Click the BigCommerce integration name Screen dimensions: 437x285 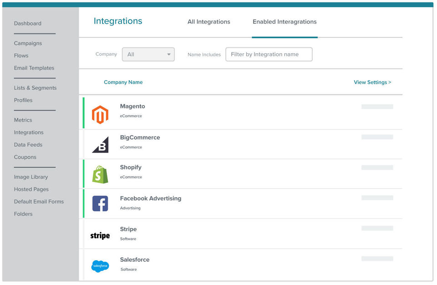(140, 137)
